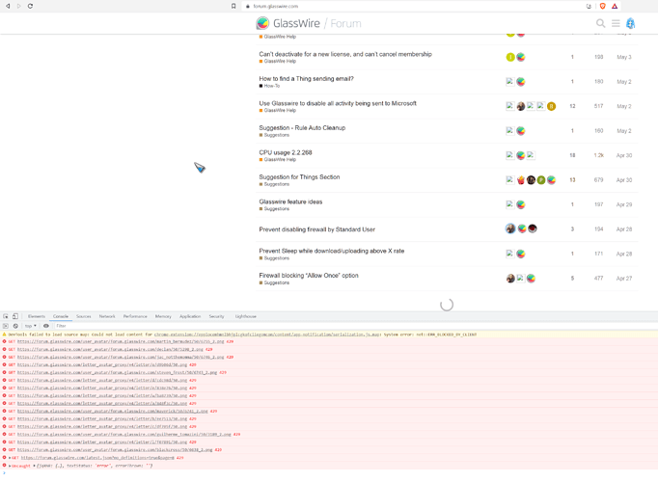658x482 pixels.
Task: Click the How-To category under Thing sending email
Action: [x=269, y=86]
